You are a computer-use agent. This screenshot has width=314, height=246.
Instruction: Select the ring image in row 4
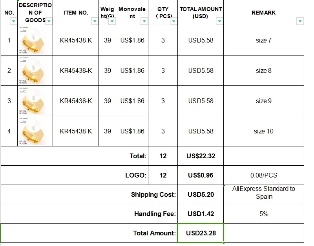click(33, 131)
